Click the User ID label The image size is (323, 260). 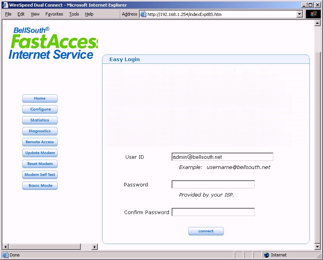pos(135,157)
